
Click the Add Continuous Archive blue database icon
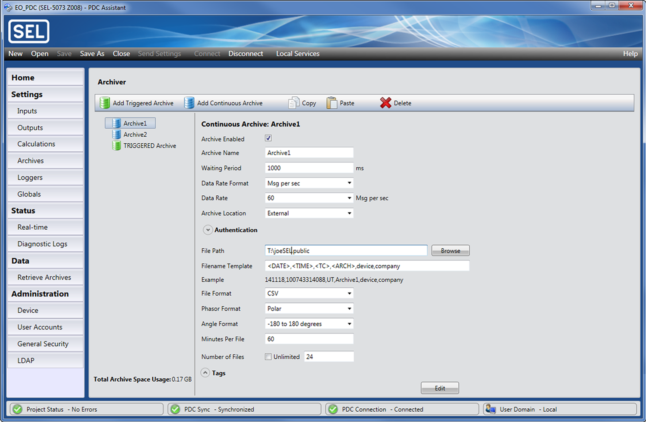[x=189, y=103]
